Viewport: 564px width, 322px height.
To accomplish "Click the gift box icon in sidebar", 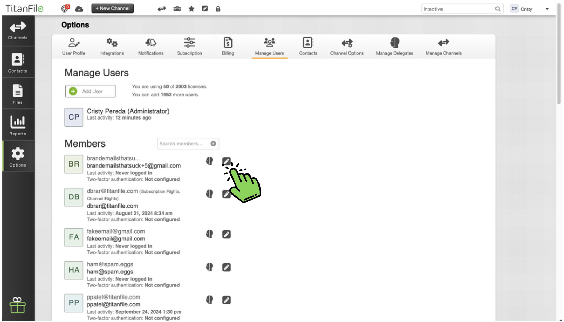I will point(17,305).
